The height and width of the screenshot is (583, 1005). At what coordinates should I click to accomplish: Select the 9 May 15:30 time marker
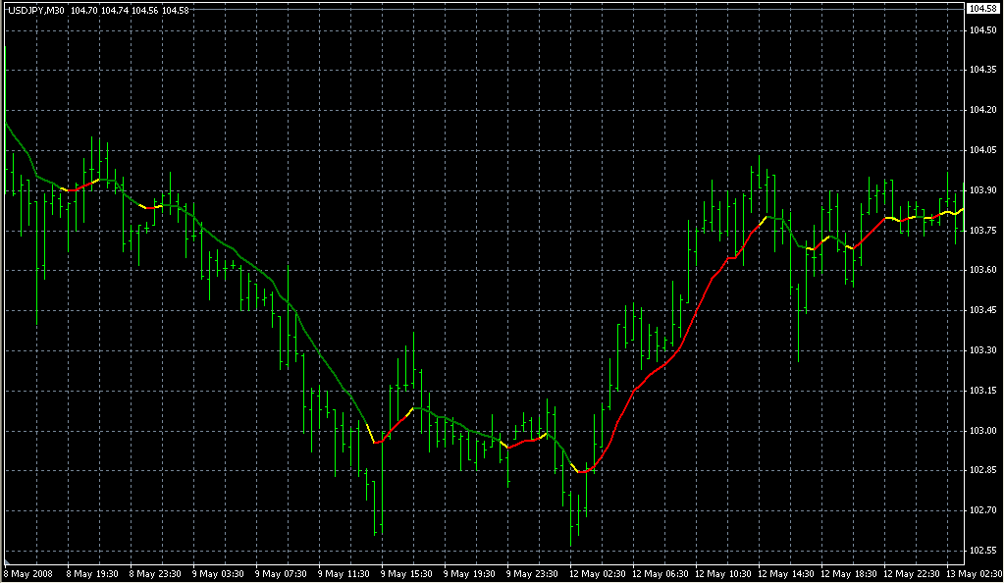[407, 573]
